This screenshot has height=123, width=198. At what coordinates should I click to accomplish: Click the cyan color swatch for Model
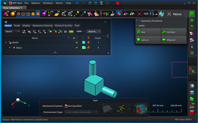pyautogui.click(x=83, y=42)
